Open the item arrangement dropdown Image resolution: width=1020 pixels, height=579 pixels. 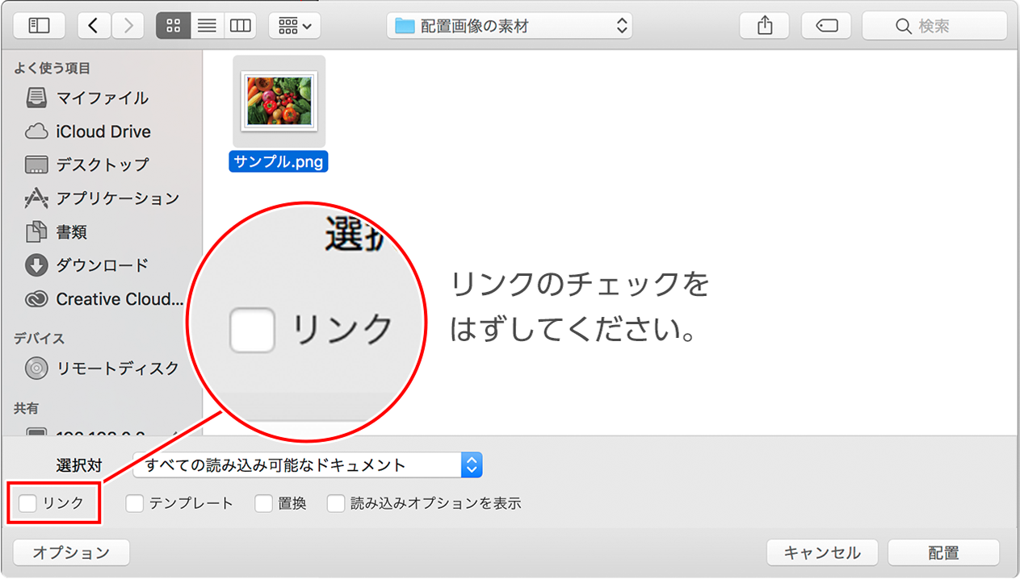pos(295,26)
